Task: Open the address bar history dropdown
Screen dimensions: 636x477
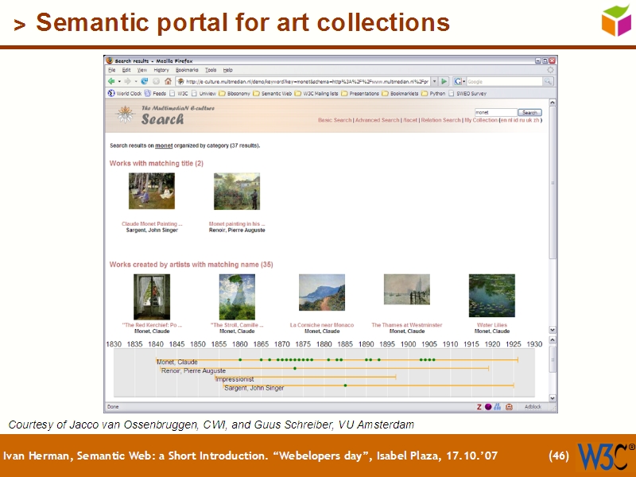Action: (x=434, y=82)
